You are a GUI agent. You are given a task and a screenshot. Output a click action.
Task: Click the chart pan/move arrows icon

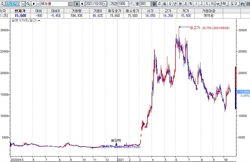[132, 4]
